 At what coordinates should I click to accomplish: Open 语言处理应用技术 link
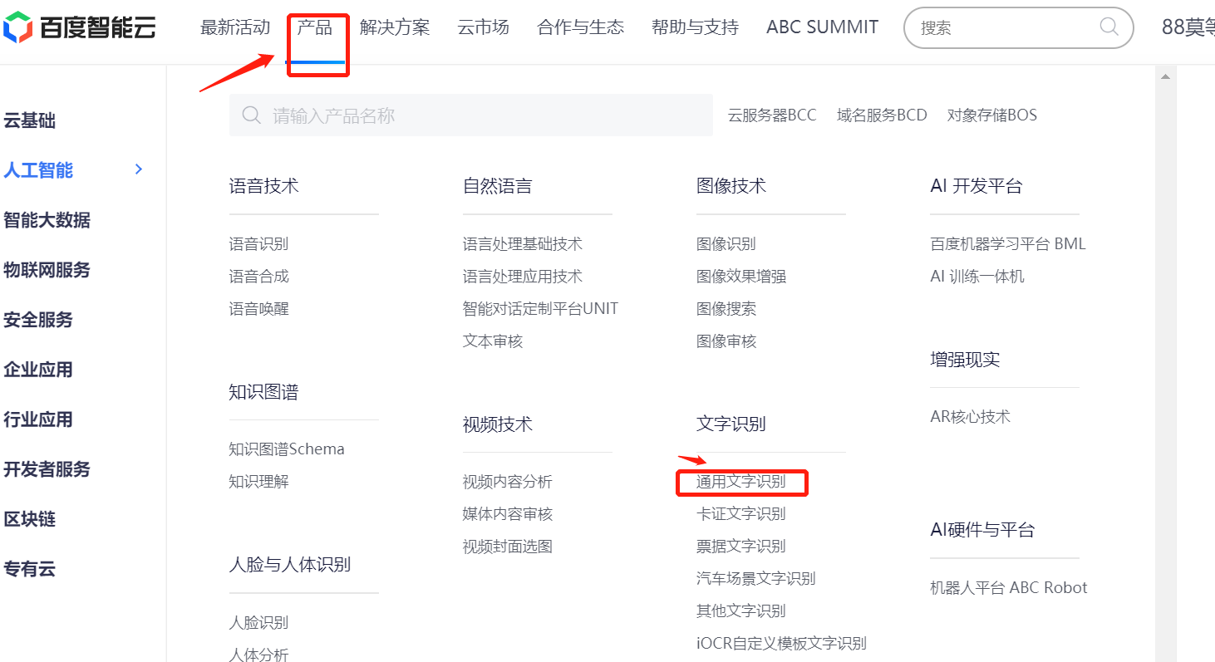click(x=523, y=276)
